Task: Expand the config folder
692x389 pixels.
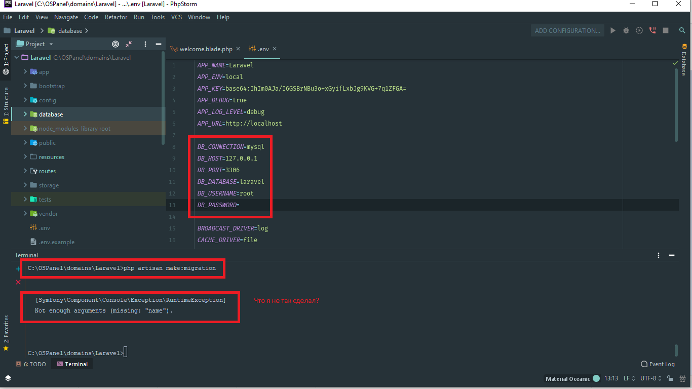Action: pos(25,100)
